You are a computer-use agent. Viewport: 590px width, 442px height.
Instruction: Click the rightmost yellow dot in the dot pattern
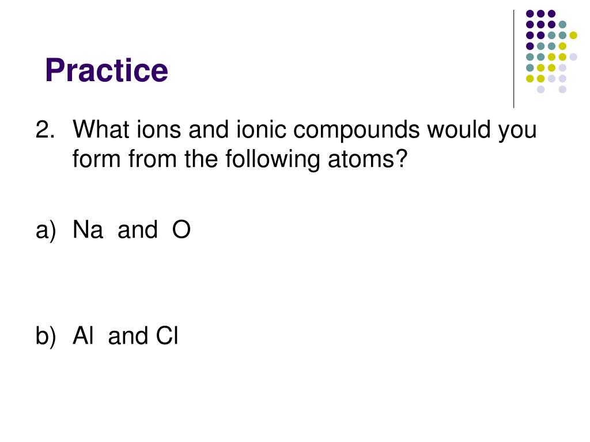[x=573, y=35]
